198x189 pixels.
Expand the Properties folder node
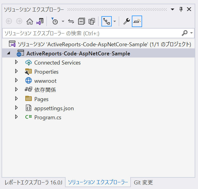(16, 71)
